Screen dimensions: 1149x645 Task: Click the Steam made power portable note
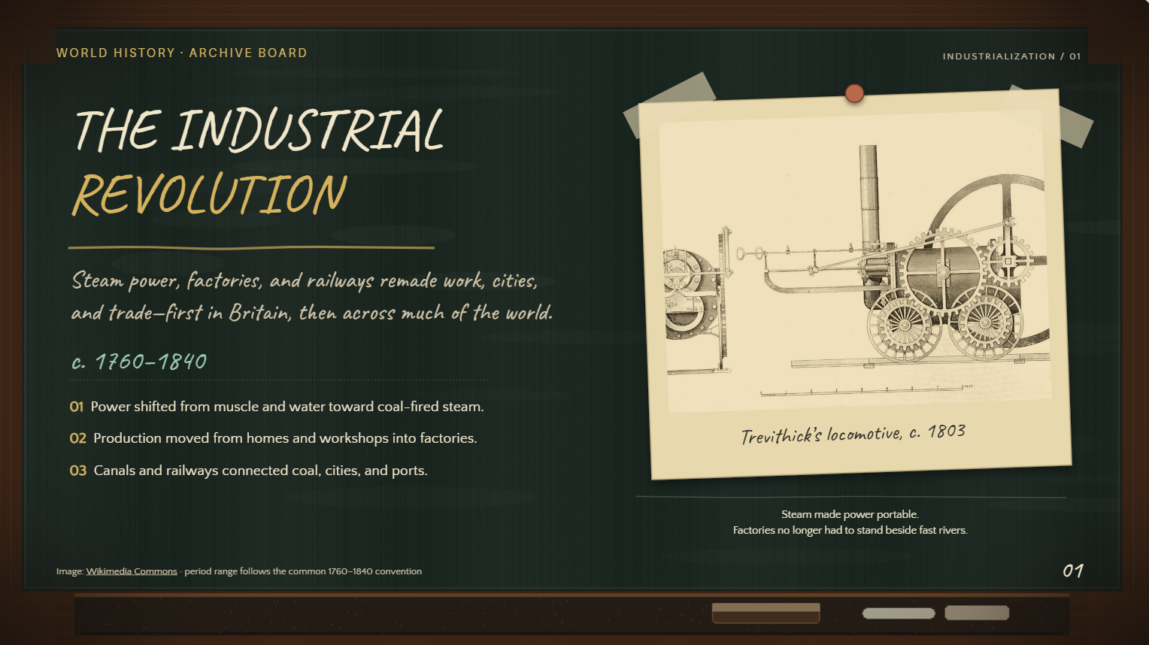coord(850,522)
